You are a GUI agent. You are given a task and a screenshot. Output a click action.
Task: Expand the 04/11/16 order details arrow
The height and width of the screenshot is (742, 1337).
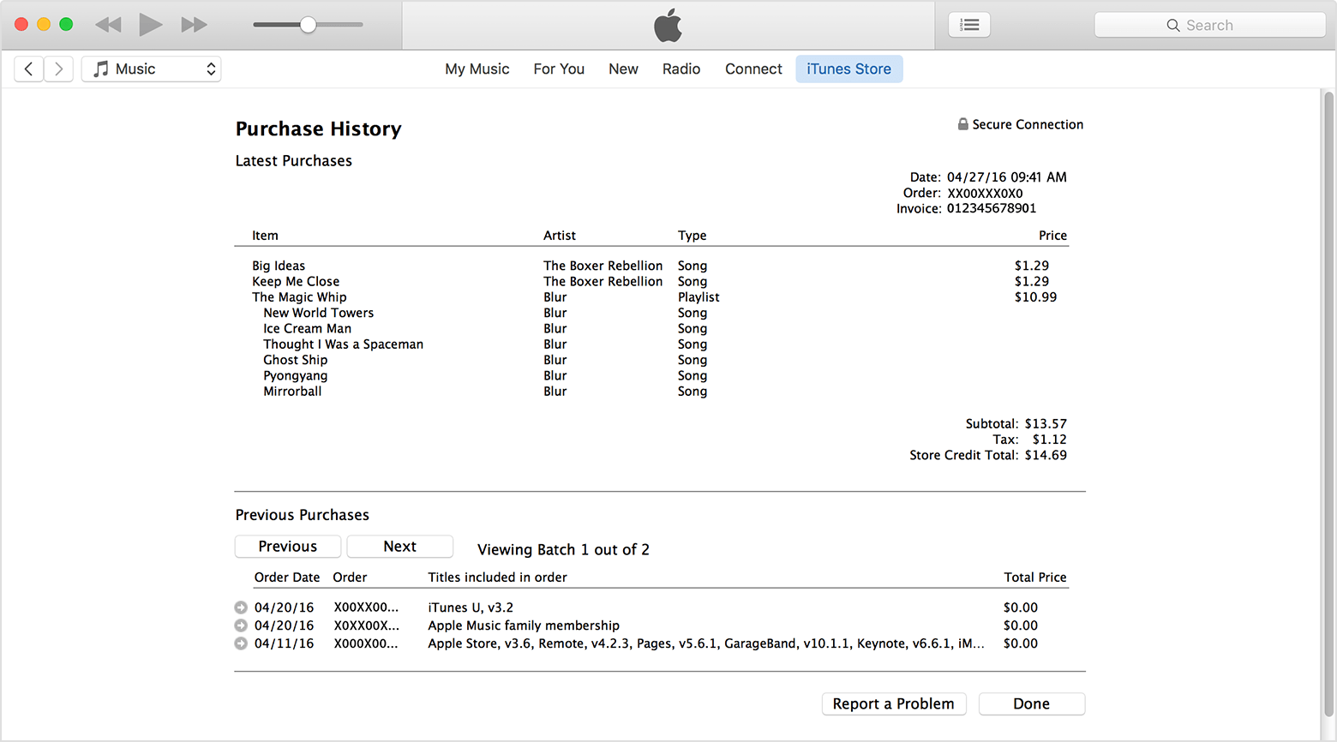click(241, 643)
